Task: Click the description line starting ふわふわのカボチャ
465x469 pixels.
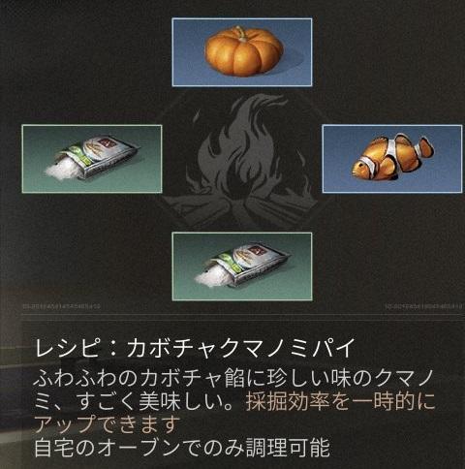Action: coord(233,379)
